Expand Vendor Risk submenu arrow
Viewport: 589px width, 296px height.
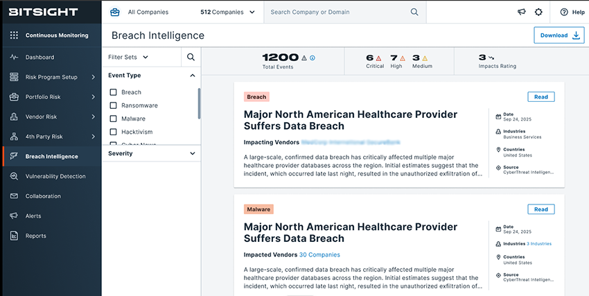(x=93, y=117)
